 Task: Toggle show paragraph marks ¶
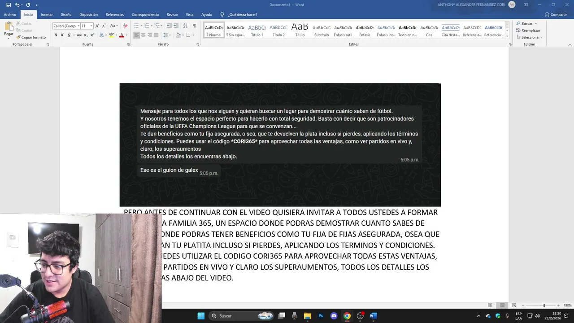[194, 26]
